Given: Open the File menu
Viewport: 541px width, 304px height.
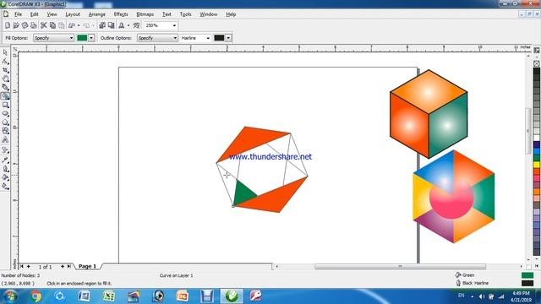Looking at the screenshot, I should coord(18,14).
